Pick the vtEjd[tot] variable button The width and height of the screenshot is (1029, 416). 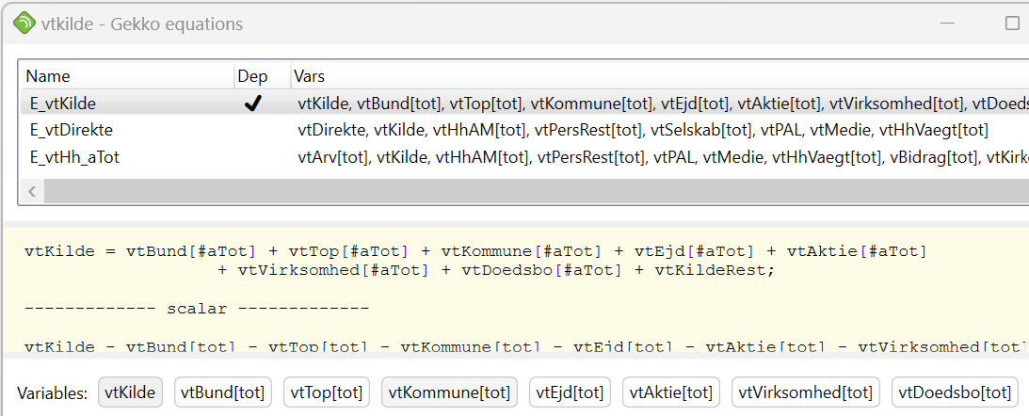[x=563, y=392]
